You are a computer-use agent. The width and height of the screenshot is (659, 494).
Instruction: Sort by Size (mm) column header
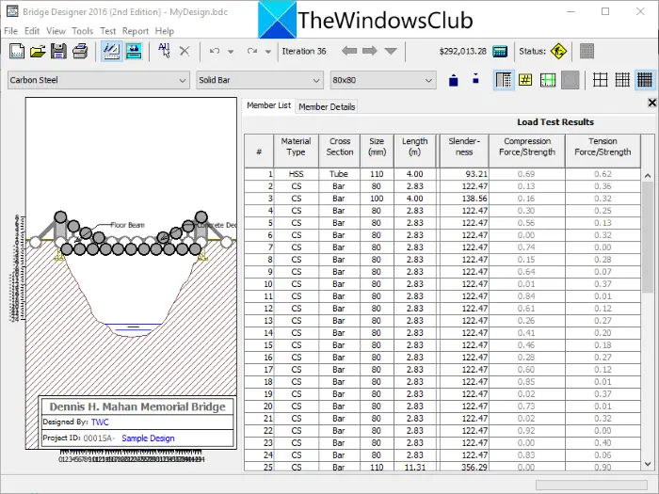coord(377,151)
